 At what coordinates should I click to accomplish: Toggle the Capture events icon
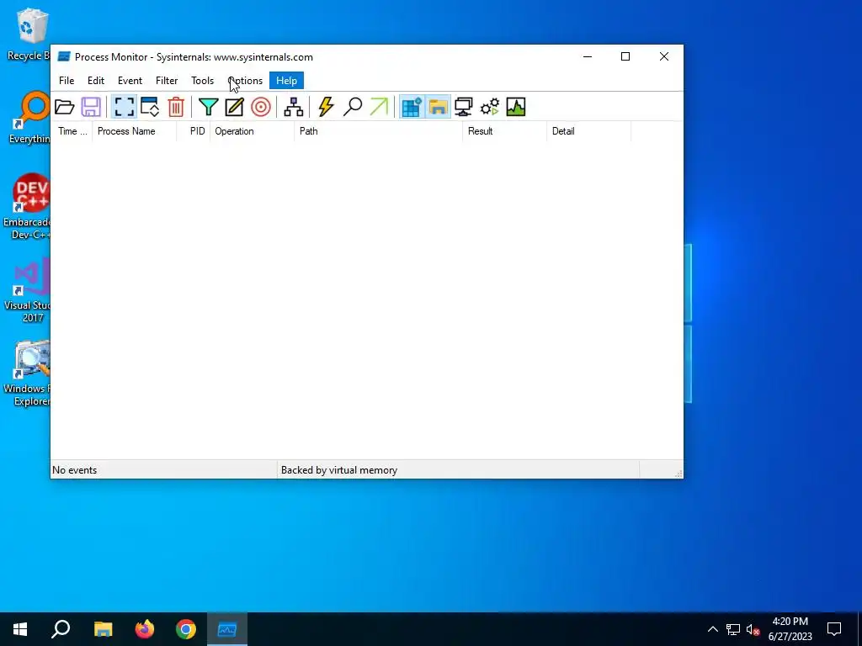click(x=125, y=107)
